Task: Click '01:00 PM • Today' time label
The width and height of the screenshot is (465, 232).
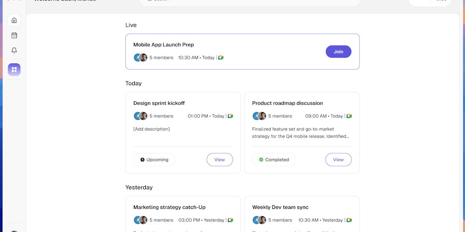Action: 206,116
